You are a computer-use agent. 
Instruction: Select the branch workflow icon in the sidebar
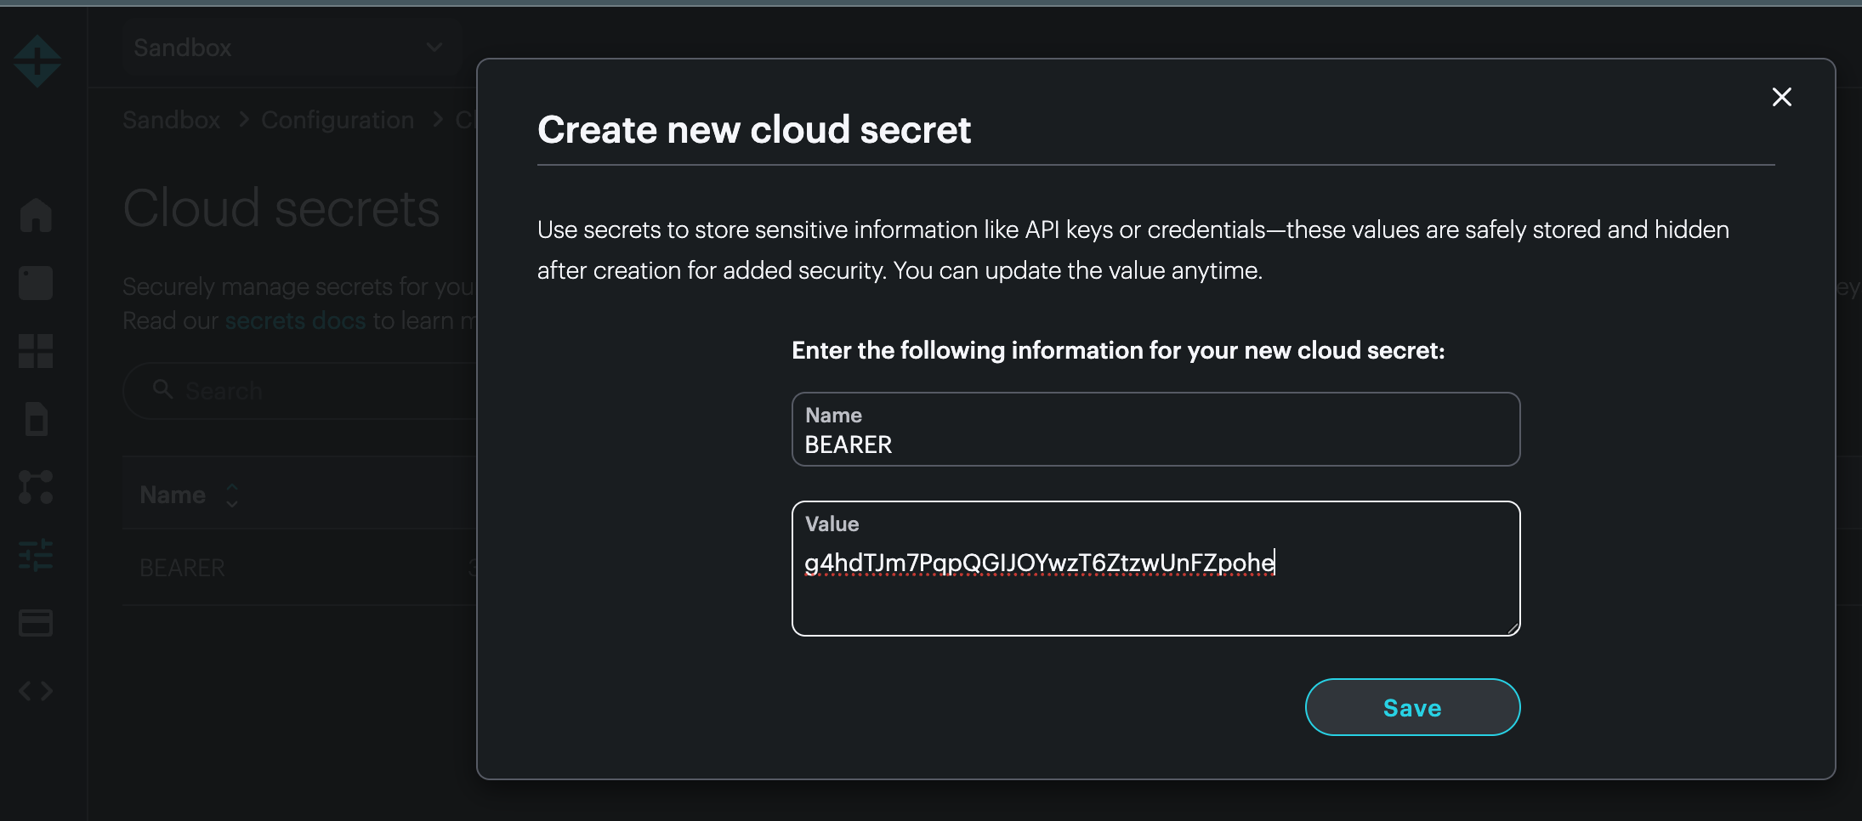pyautogui.click(x=36, y=487)
